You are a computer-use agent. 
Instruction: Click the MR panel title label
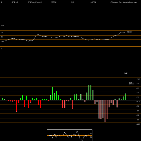(126, 73)
